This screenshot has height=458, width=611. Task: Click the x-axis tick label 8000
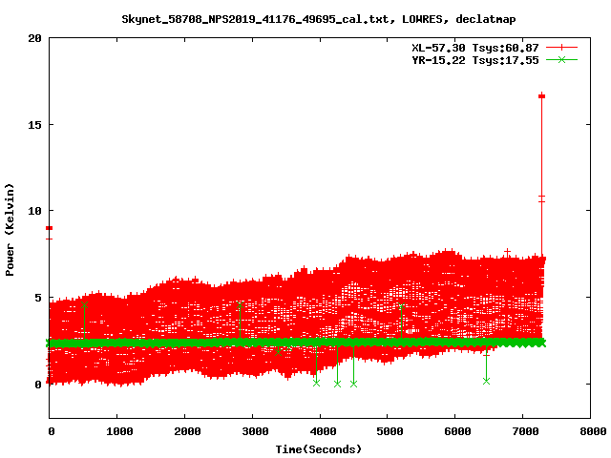tap(593, 431)
